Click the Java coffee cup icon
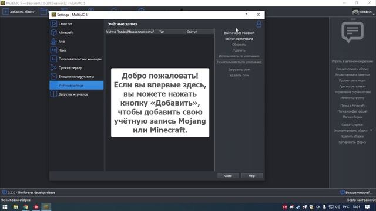This screenshot has width=376, height=211. 53,42
